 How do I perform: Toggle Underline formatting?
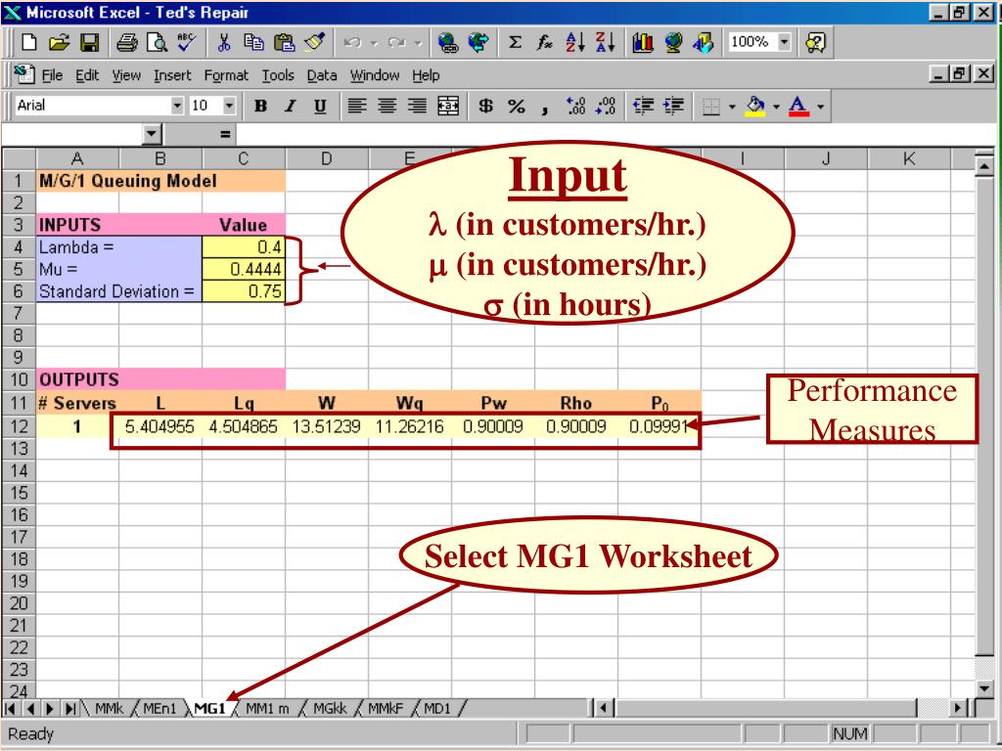pyautogui.click(x=320, y=106)
